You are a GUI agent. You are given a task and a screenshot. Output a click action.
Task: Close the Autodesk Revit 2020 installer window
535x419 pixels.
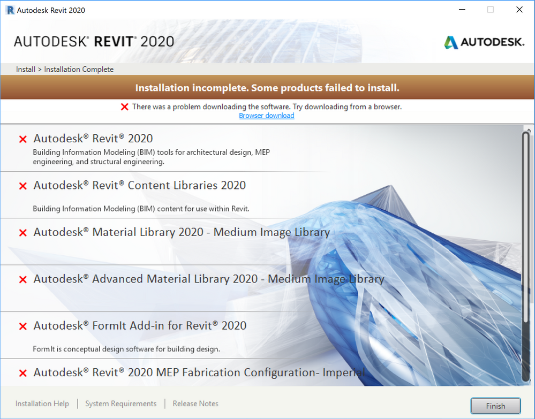[519, 10]
